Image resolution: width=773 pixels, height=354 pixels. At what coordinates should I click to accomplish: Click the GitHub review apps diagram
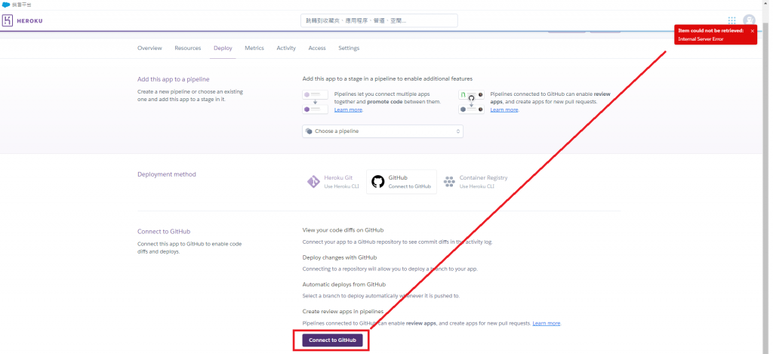[x=471, y=102]
